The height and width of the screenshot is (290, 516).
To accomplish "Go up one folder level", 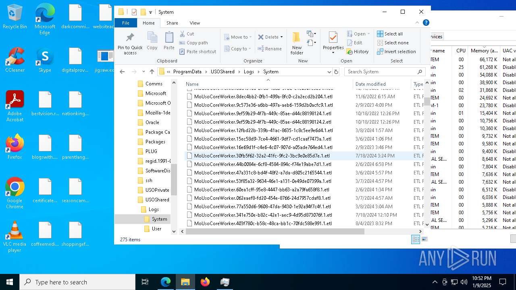I will pyautogui.click(x=152, y=72).
